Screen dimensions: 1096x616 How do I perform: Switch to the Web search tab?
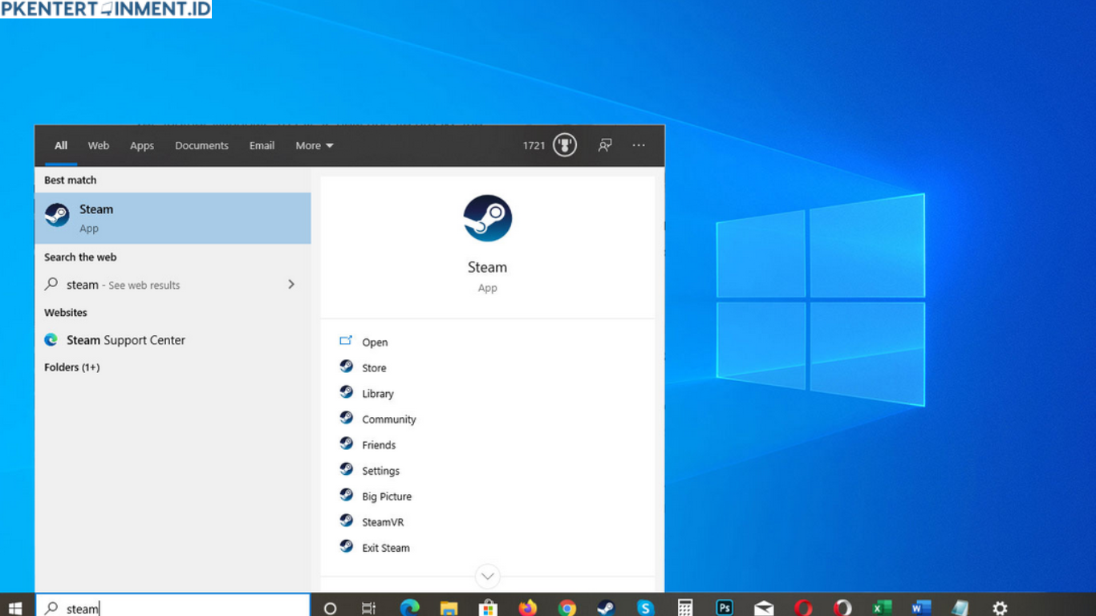(x=99, y=145)
